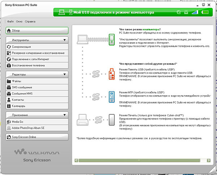217x175 pixels.
Task: Click the Контакты person icon
Action: click(9, 100)
